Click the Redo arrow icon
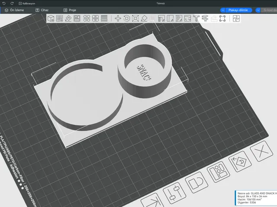Screen dimensions: 277x207 coord(12,3)
